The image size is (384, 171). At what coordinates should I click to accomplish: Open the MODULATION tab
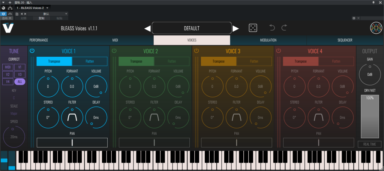[x=268, y=40]
